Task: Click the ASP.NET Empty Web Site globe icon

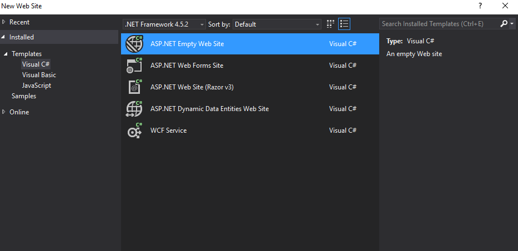Action: [x=134, y=44]
